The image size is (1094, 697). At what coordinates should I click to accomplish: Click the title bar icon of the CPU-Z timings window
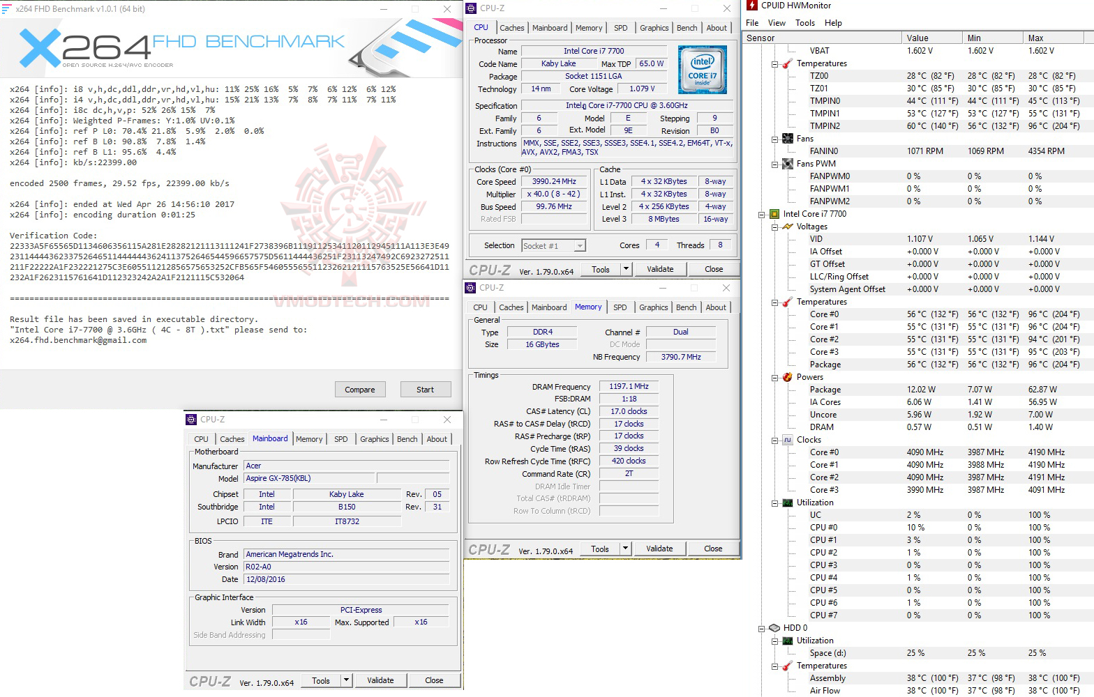471,288
